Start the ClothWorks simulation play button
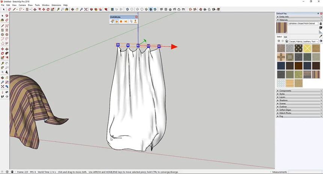Viewport: 323px width, 174px height. click(x=117, y=21)
